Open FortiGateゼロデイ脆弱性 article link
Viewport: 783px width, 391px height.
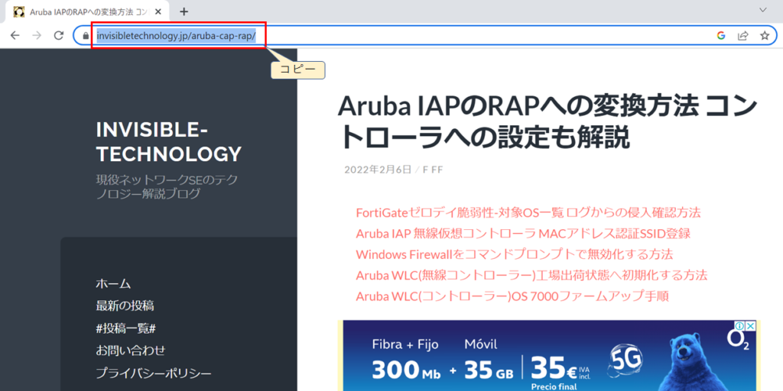528,213
